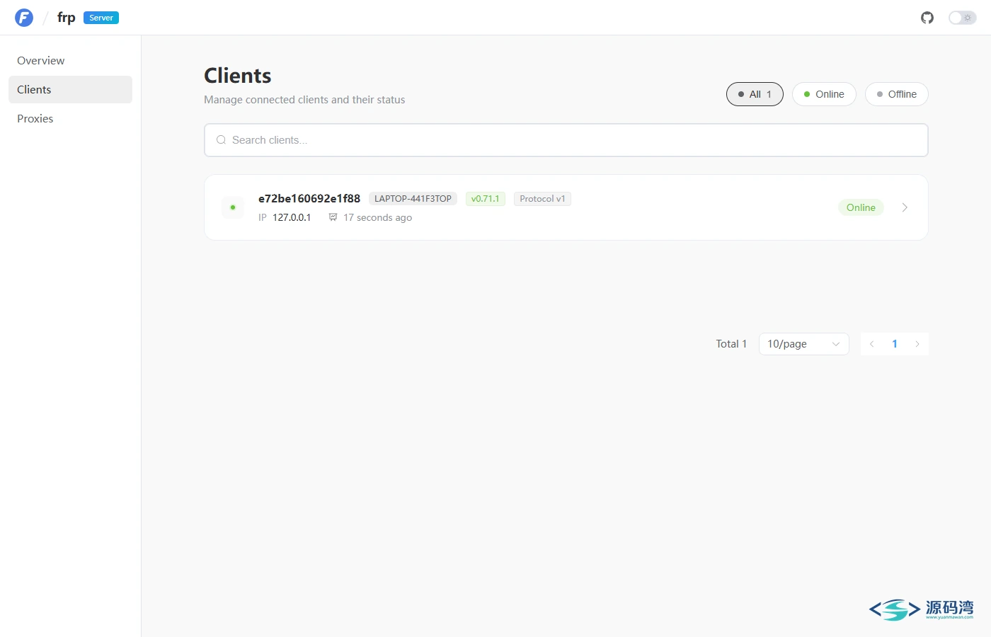Filter clients by Offline status
This screenshot has width=991, height=637.
point(896,94)
